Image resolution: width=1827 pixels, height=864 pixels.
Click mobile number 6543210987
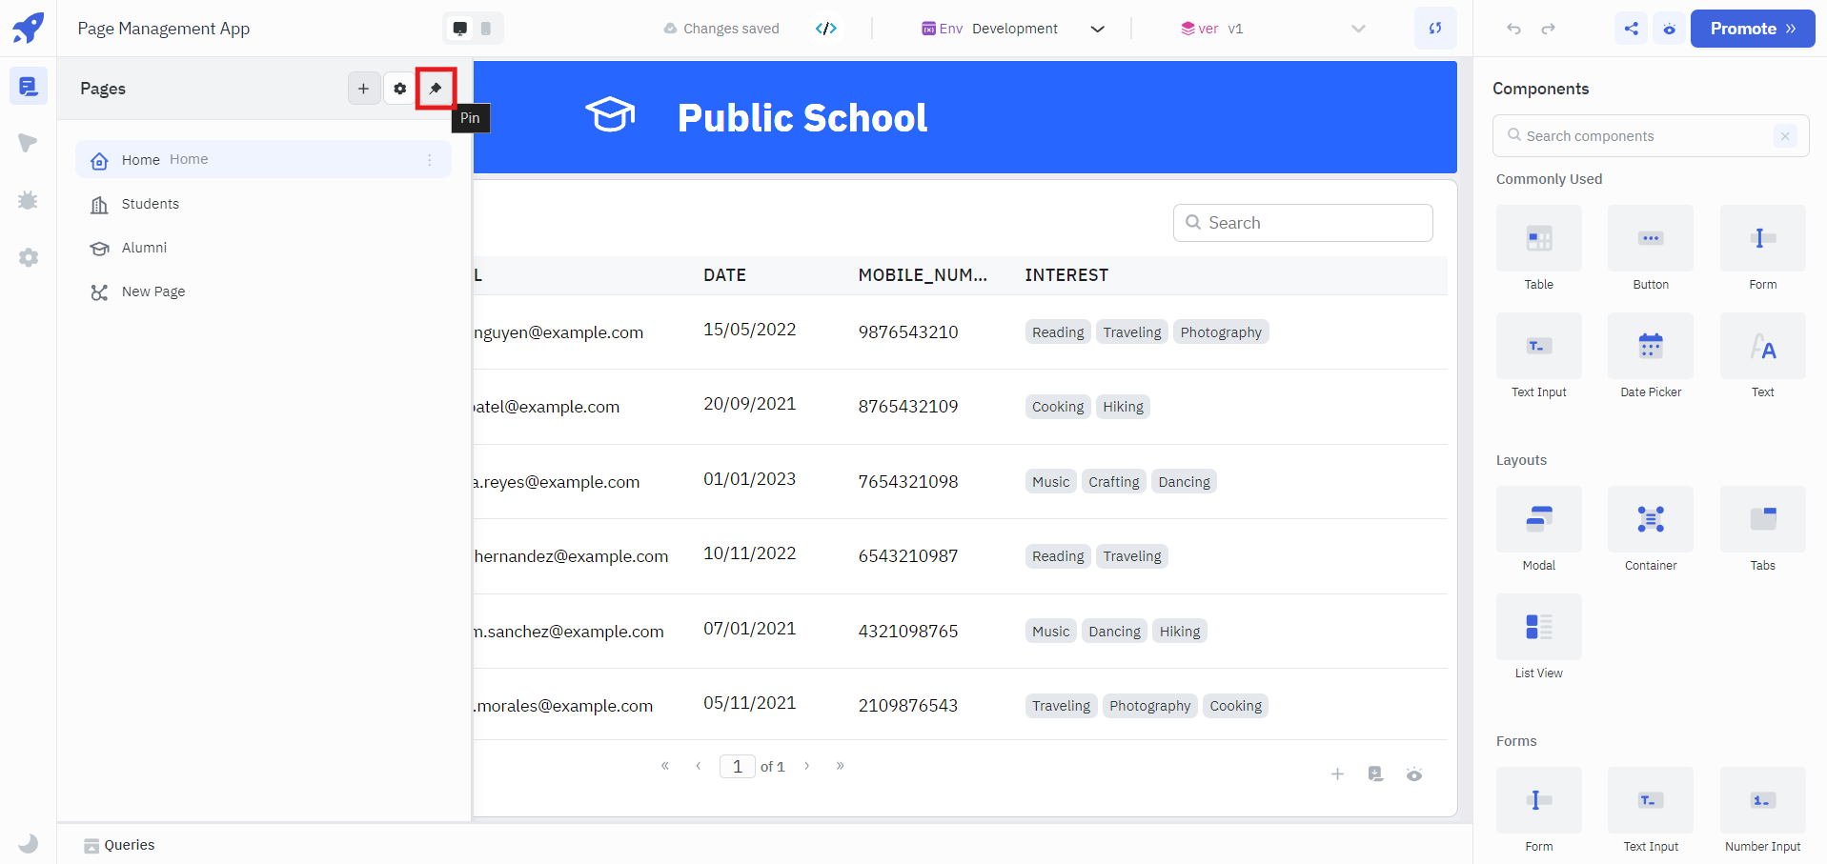coord(908,556)
